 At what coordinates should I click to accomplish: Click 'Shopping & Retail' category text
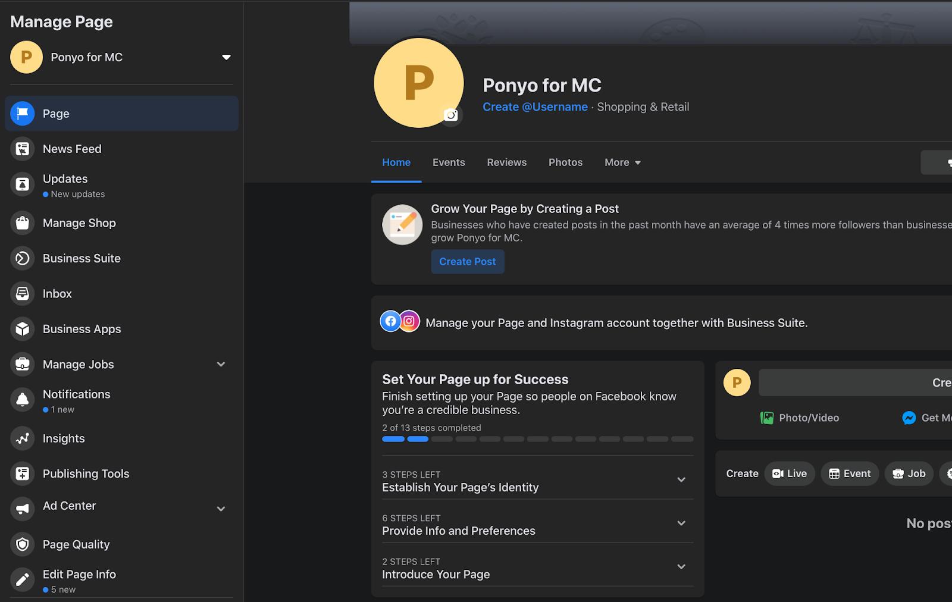(x=643, y=107)
